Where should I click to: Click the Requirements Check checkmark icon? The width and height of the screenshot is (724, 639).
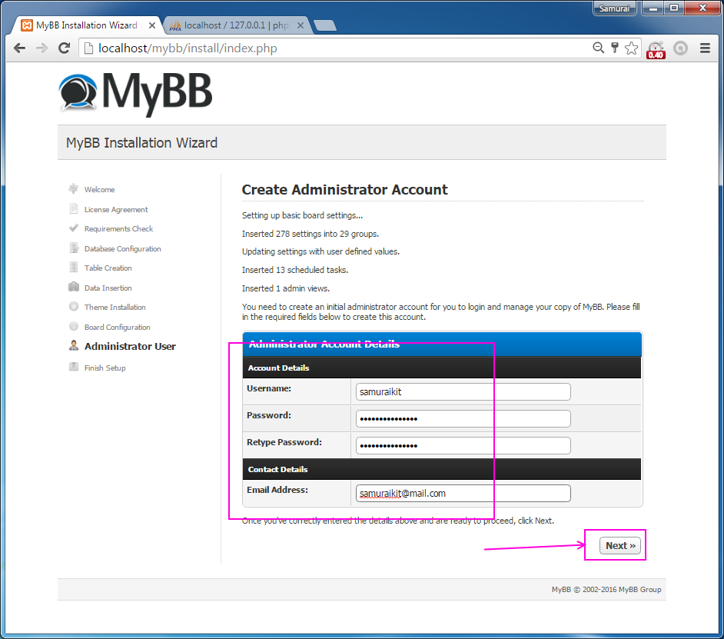coord(74,228)
